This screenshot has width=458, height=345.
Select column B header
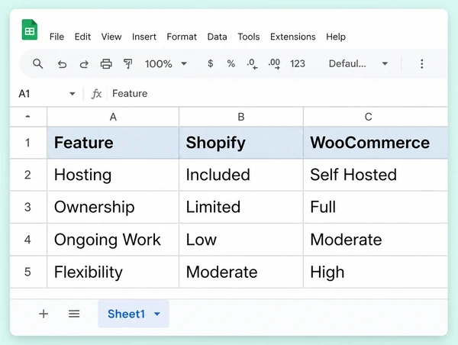241,117
